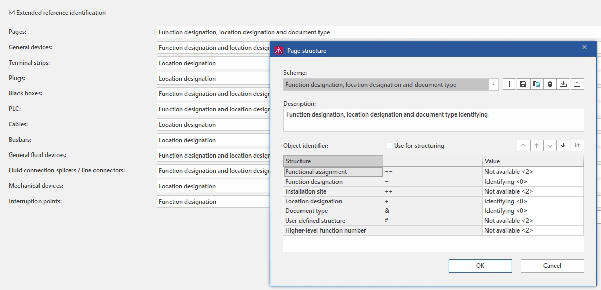Select the Function designation value cell
601x290 pixels.
(x=533, y=182)
